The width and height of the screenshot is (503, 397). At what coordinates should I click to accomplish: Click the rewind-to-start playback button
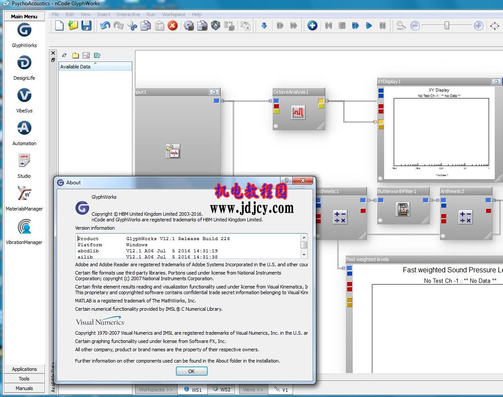(x=328, y=26)
